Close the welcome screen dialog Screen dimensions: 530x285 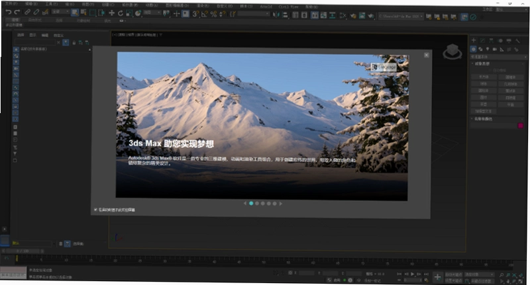(x=427, y=55)
